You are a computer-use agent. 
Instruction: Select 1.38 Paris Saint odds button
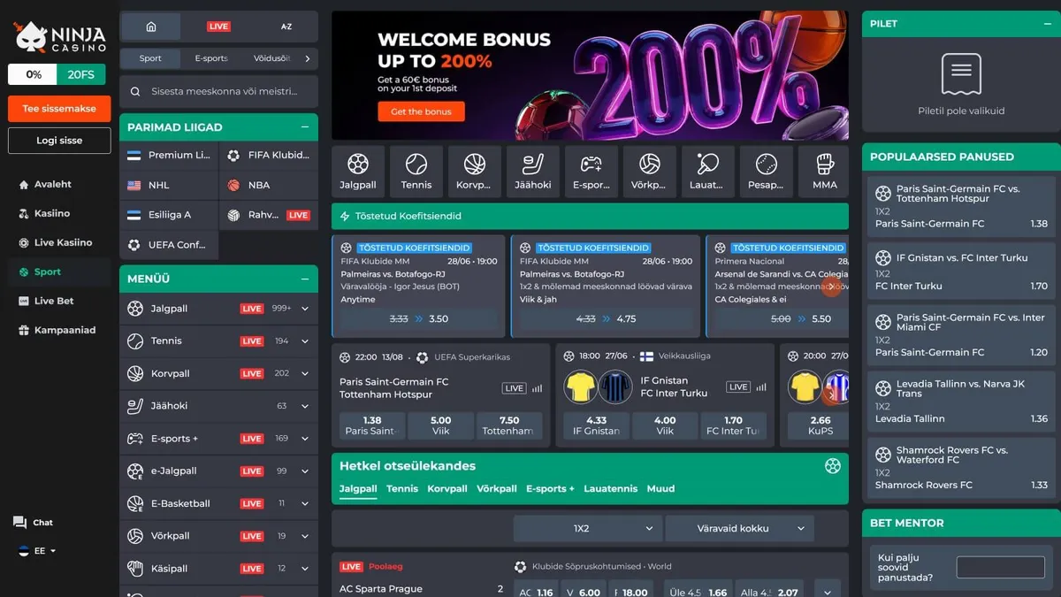pyautogui.click(x=372, y=425)
